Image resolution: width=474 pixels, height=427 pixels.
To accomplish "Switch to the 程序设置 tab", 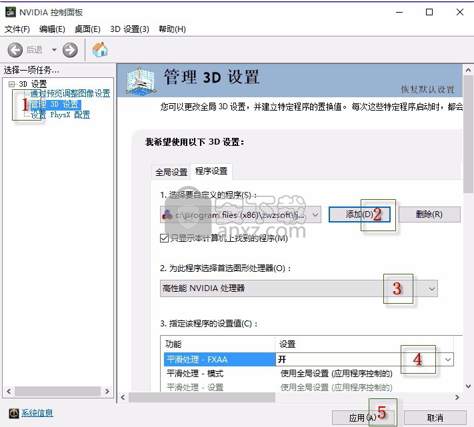I will 211,171.
